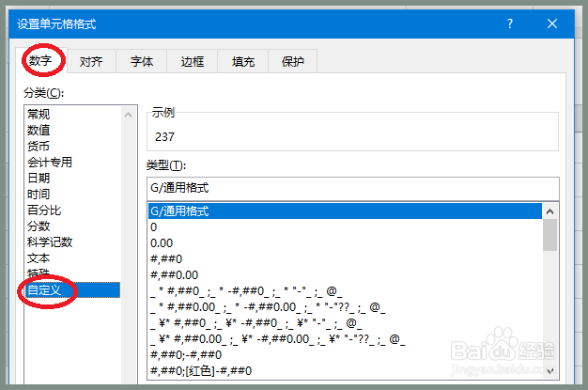Select the 百分比 category

[73, 211]
